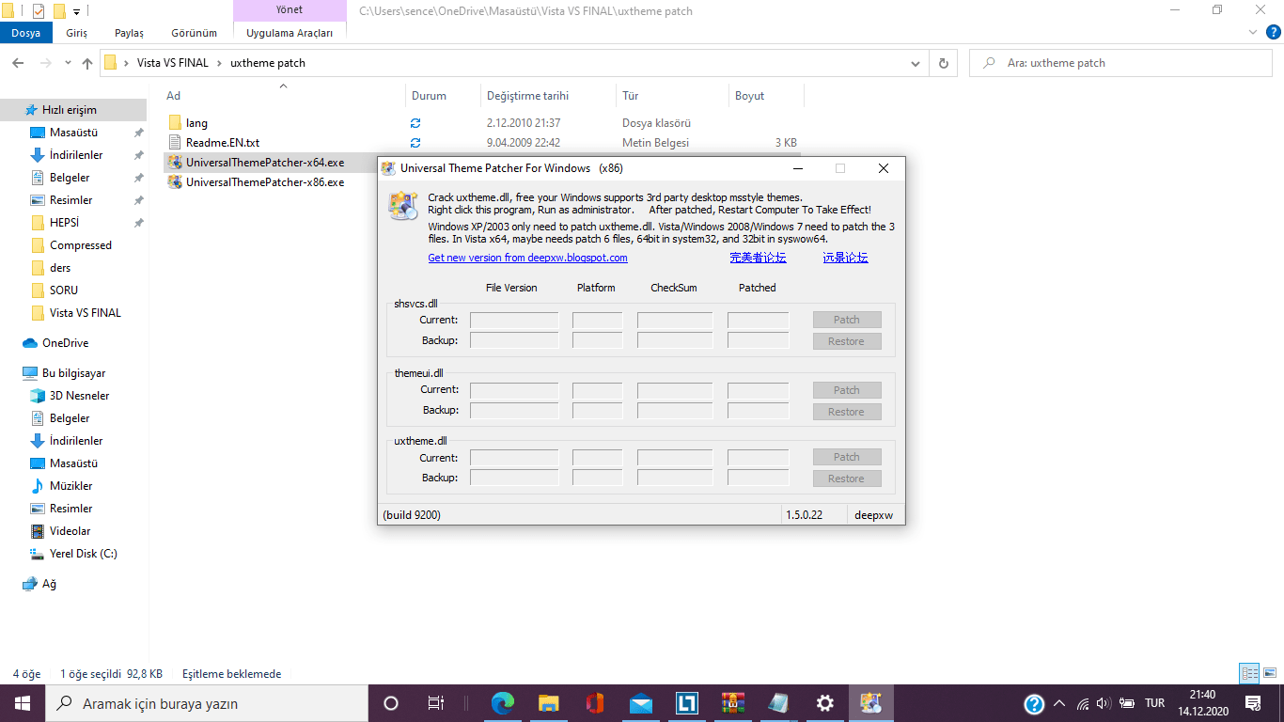Click Restore button for themeui.dll
1284x722 pixels.
847,412
